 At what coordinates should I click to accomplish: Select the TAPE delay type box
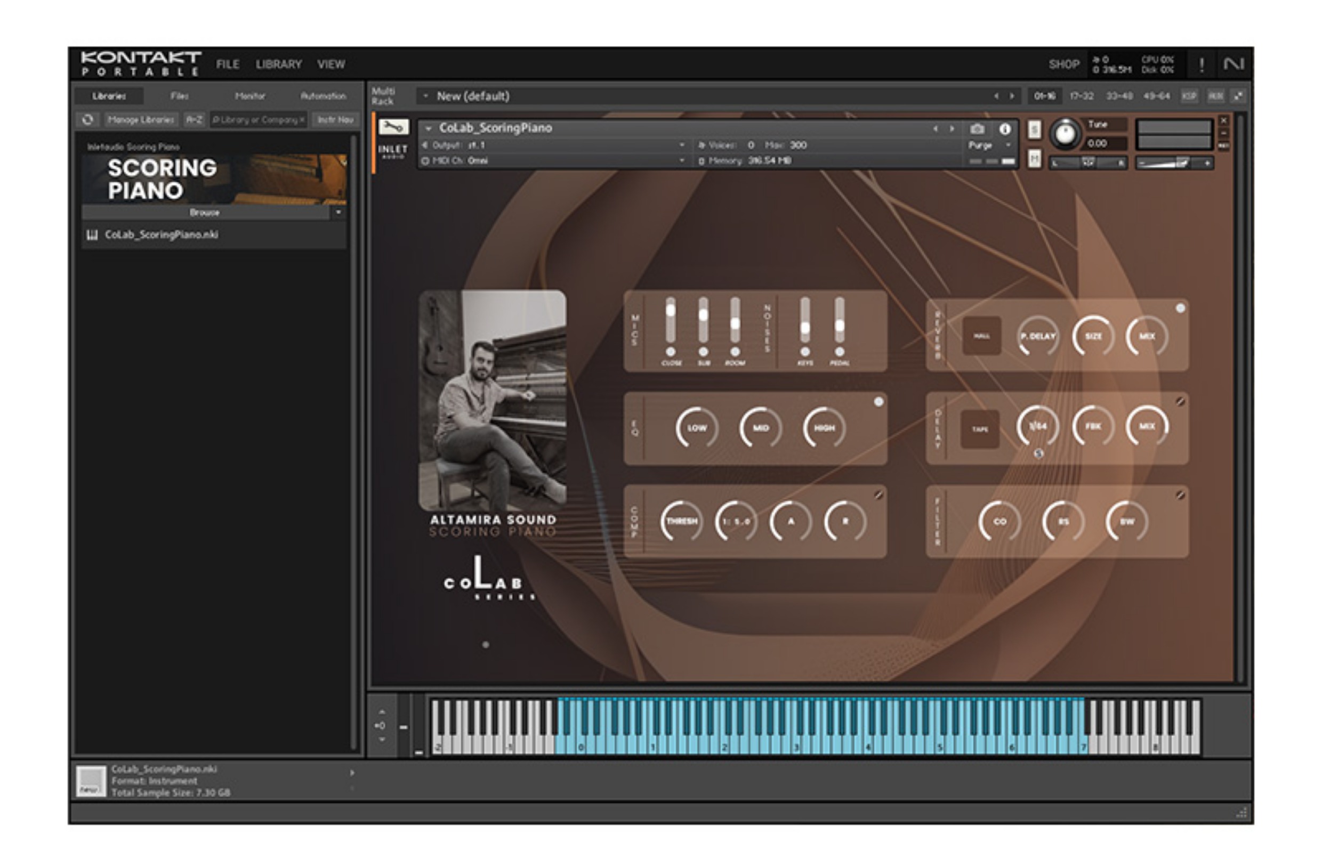980,428
